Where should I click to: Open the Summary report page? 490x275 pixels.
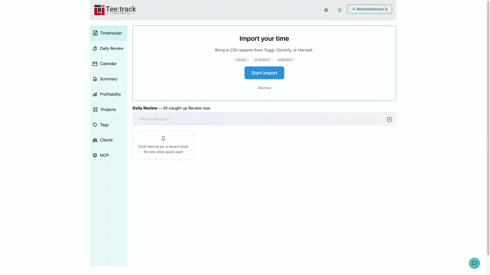[x=109, y=79]
